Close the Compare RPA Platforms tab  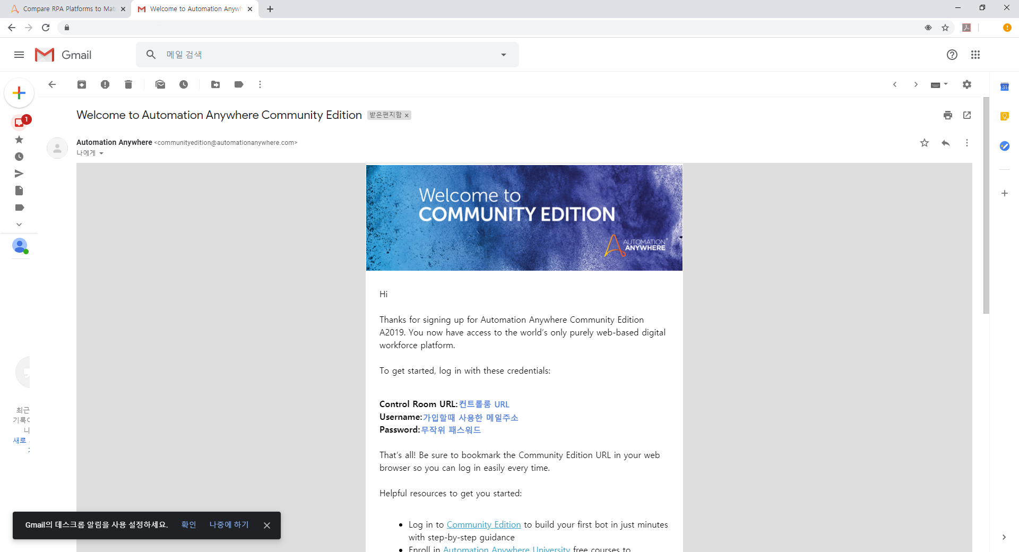(x=123, y=9)
